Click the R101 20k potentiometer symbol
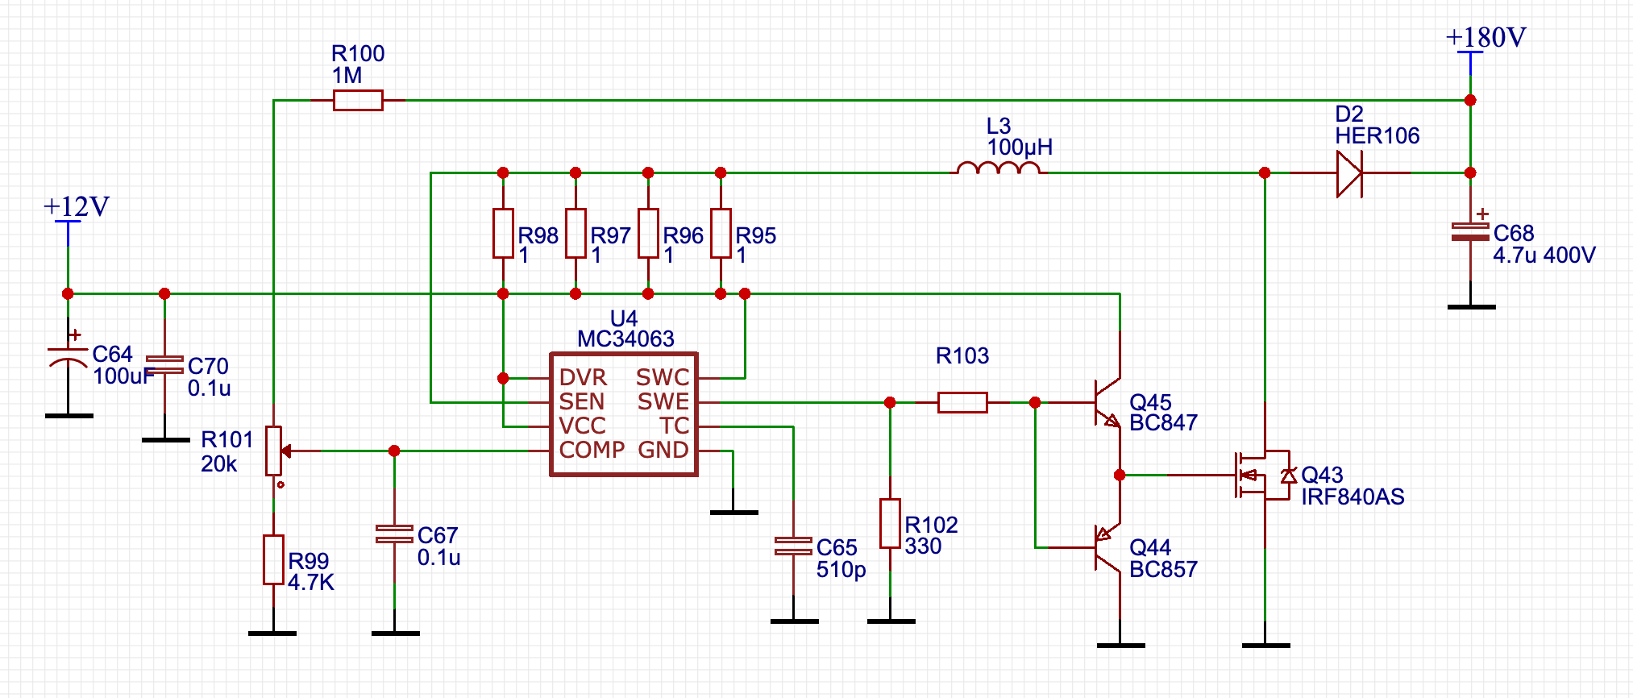The image size is (1633, 698). coord(274,451)
